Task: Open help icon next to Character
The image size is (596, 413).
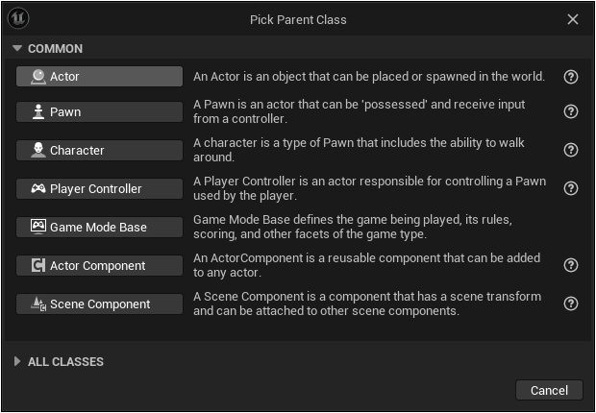Action: coord(571,150)
